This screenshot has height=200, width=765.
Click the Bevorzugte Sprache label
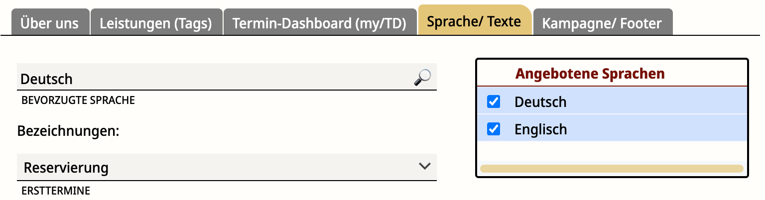[78, 100]
